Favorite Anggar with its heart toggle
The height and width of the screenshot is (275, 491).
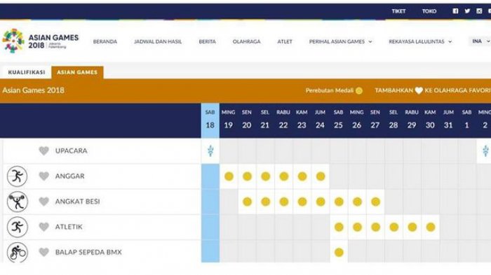coord(43,176)
